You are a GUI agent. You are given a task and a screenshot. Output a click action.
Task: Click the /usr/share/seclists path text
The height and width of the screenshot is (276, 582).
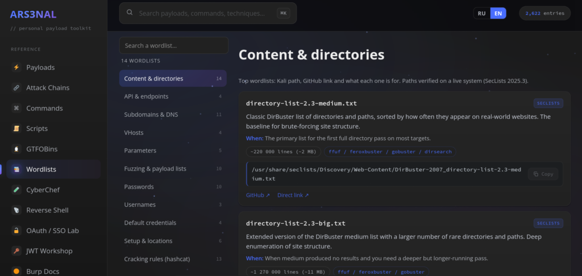pos(386,174)
